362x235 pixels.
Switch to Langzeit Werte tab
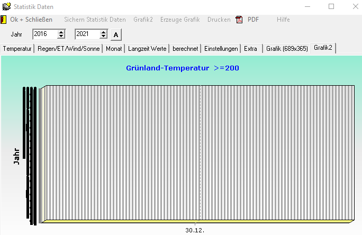pyautogui.click(x=147, y=49)
